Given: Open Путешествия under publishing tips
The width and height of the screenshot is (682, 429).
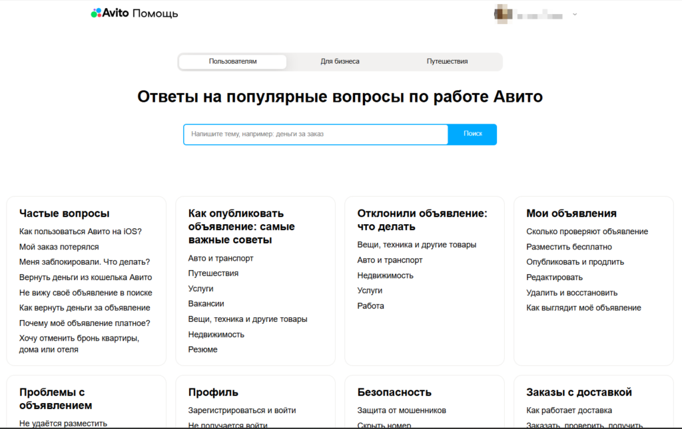Looking at the screenshot, I should pyautogui.click(x=213, y=273).
